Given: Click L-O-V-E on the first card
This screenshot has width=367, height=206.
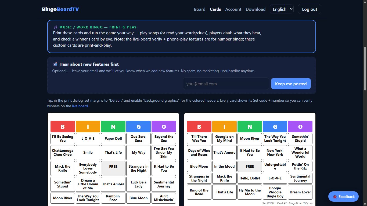Looking at the screenshot, I should (x=88, y=139).
